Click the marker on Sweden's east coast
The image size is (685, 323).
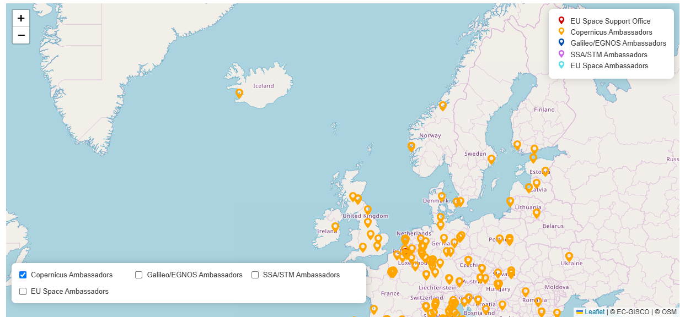point(491,160)
